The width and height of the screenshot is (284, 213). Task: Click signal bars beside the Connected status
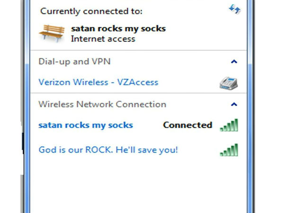(x=229, y=125)
